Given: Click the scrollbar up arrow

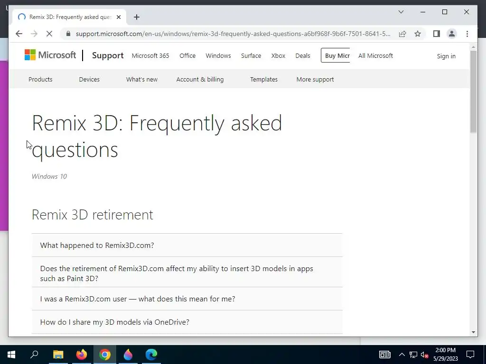Looking at the screenshot, I should pos(473,47).
